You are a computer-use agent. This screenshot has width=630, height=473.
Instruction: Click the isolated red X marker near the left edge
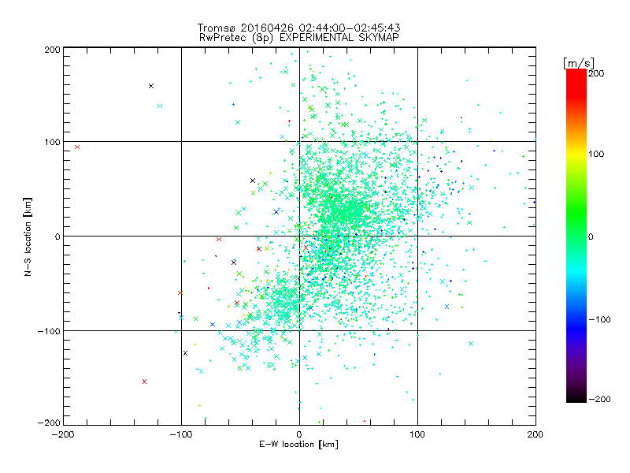click(77, 147)
